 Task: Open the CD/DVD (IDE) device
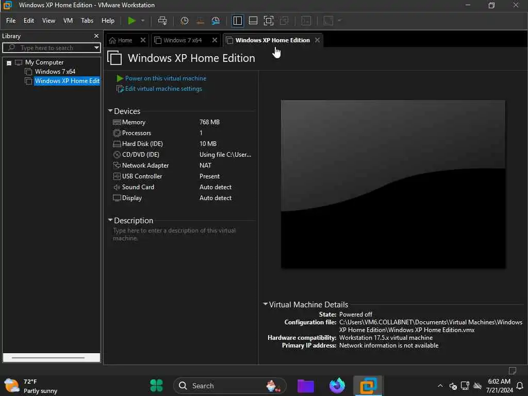point(140,155)
